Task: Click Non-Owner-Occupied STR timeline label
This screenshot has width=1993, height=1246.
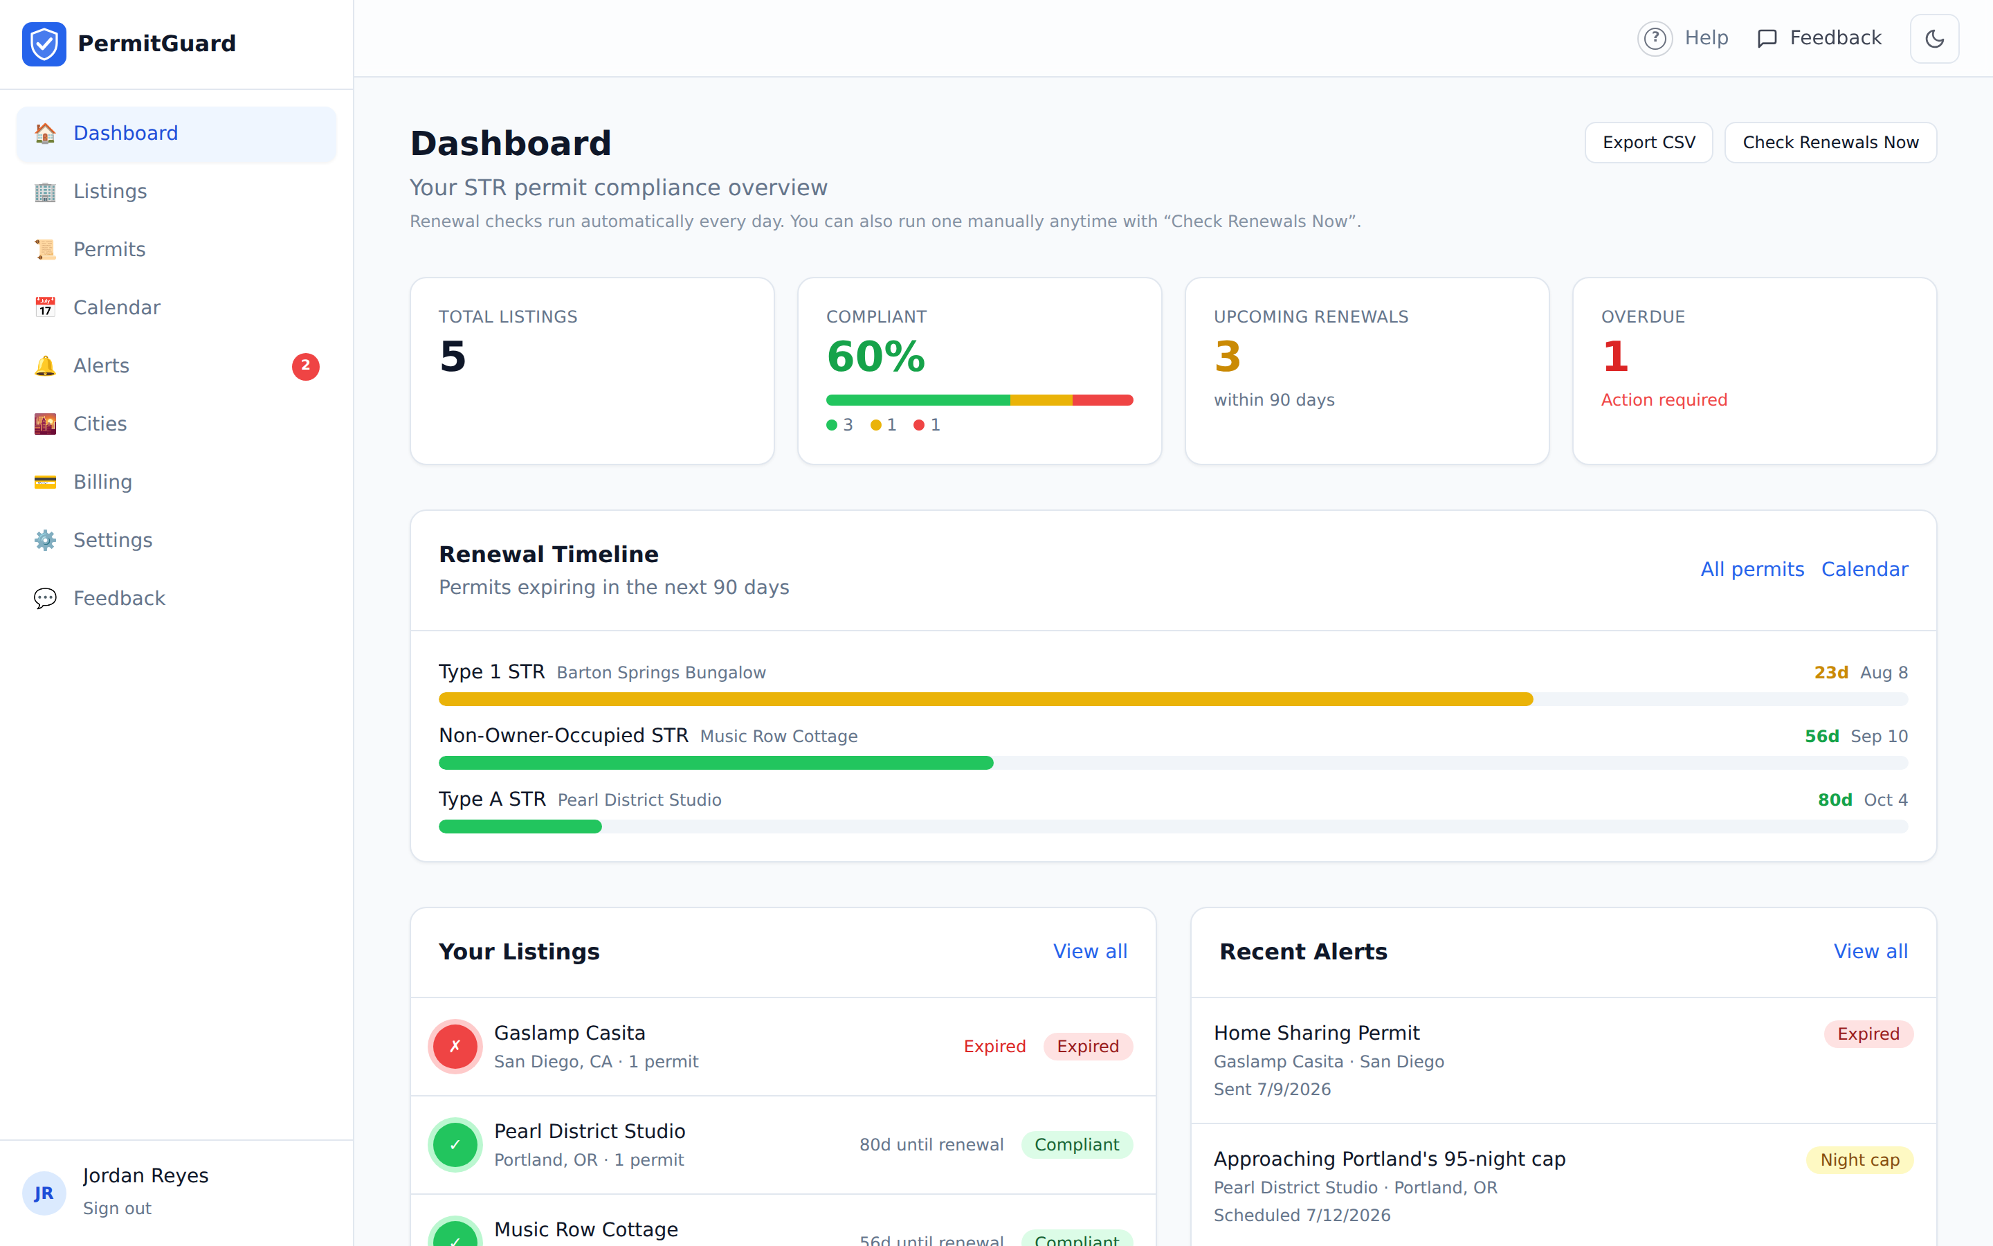Action: tap(563, 736)
